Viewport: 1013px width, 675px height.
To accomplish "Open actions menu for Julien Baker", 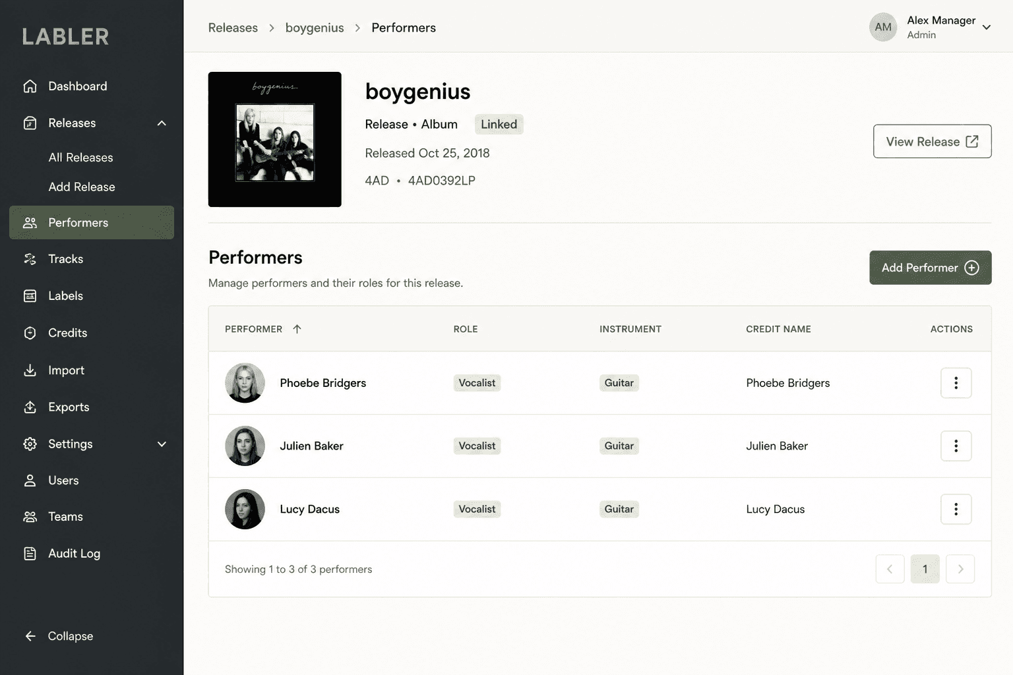I will coord(956,446).
